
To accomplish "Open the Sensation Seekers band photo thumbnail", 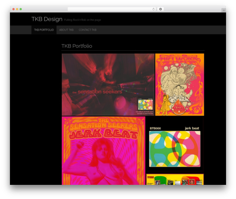I will pos(108,85).
